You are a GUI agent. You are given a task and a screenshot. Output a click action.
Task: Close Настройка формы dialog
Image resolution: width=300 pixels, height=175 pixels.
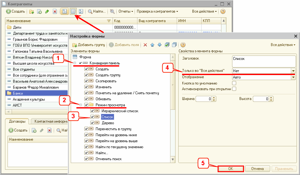[296, 36]
